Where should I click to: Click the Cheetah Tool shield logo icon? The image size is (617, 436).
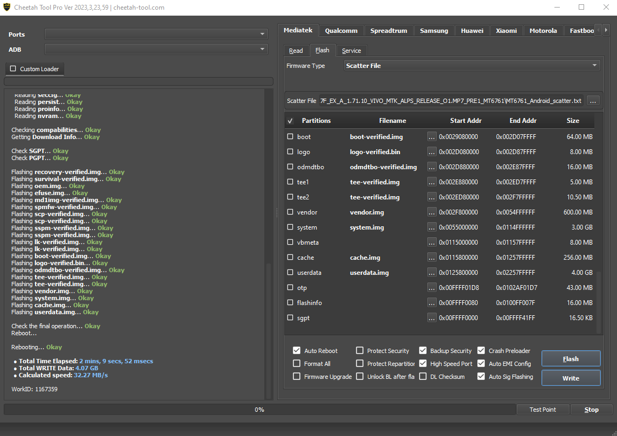[6, 7]
